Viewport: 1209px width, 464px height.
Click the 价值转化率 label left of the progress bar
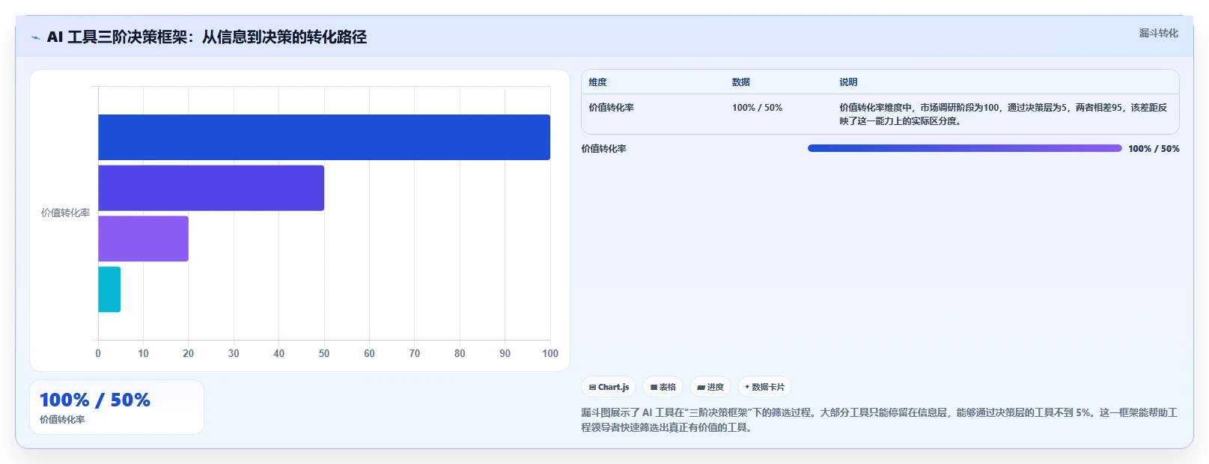(604, 149)
